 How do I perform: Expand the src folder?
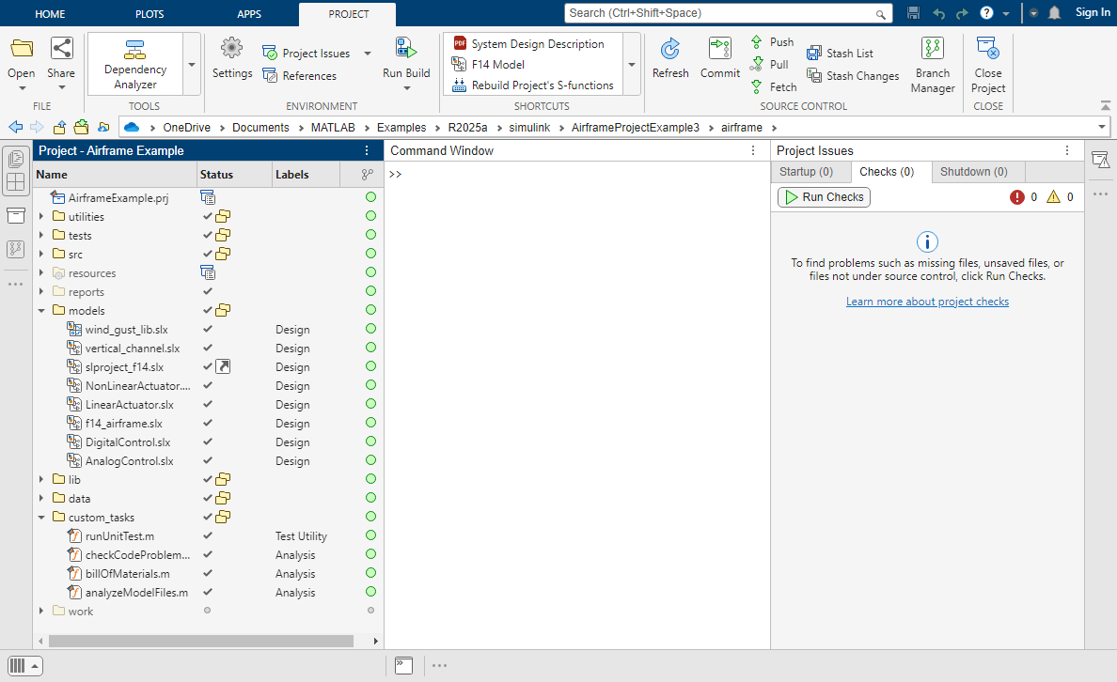coord(41,255)
